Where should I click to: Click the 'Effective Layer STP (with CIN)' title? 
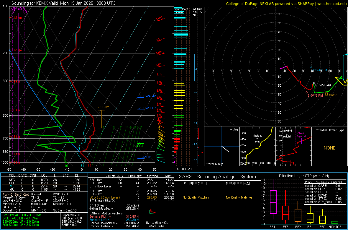coord(304,176)
